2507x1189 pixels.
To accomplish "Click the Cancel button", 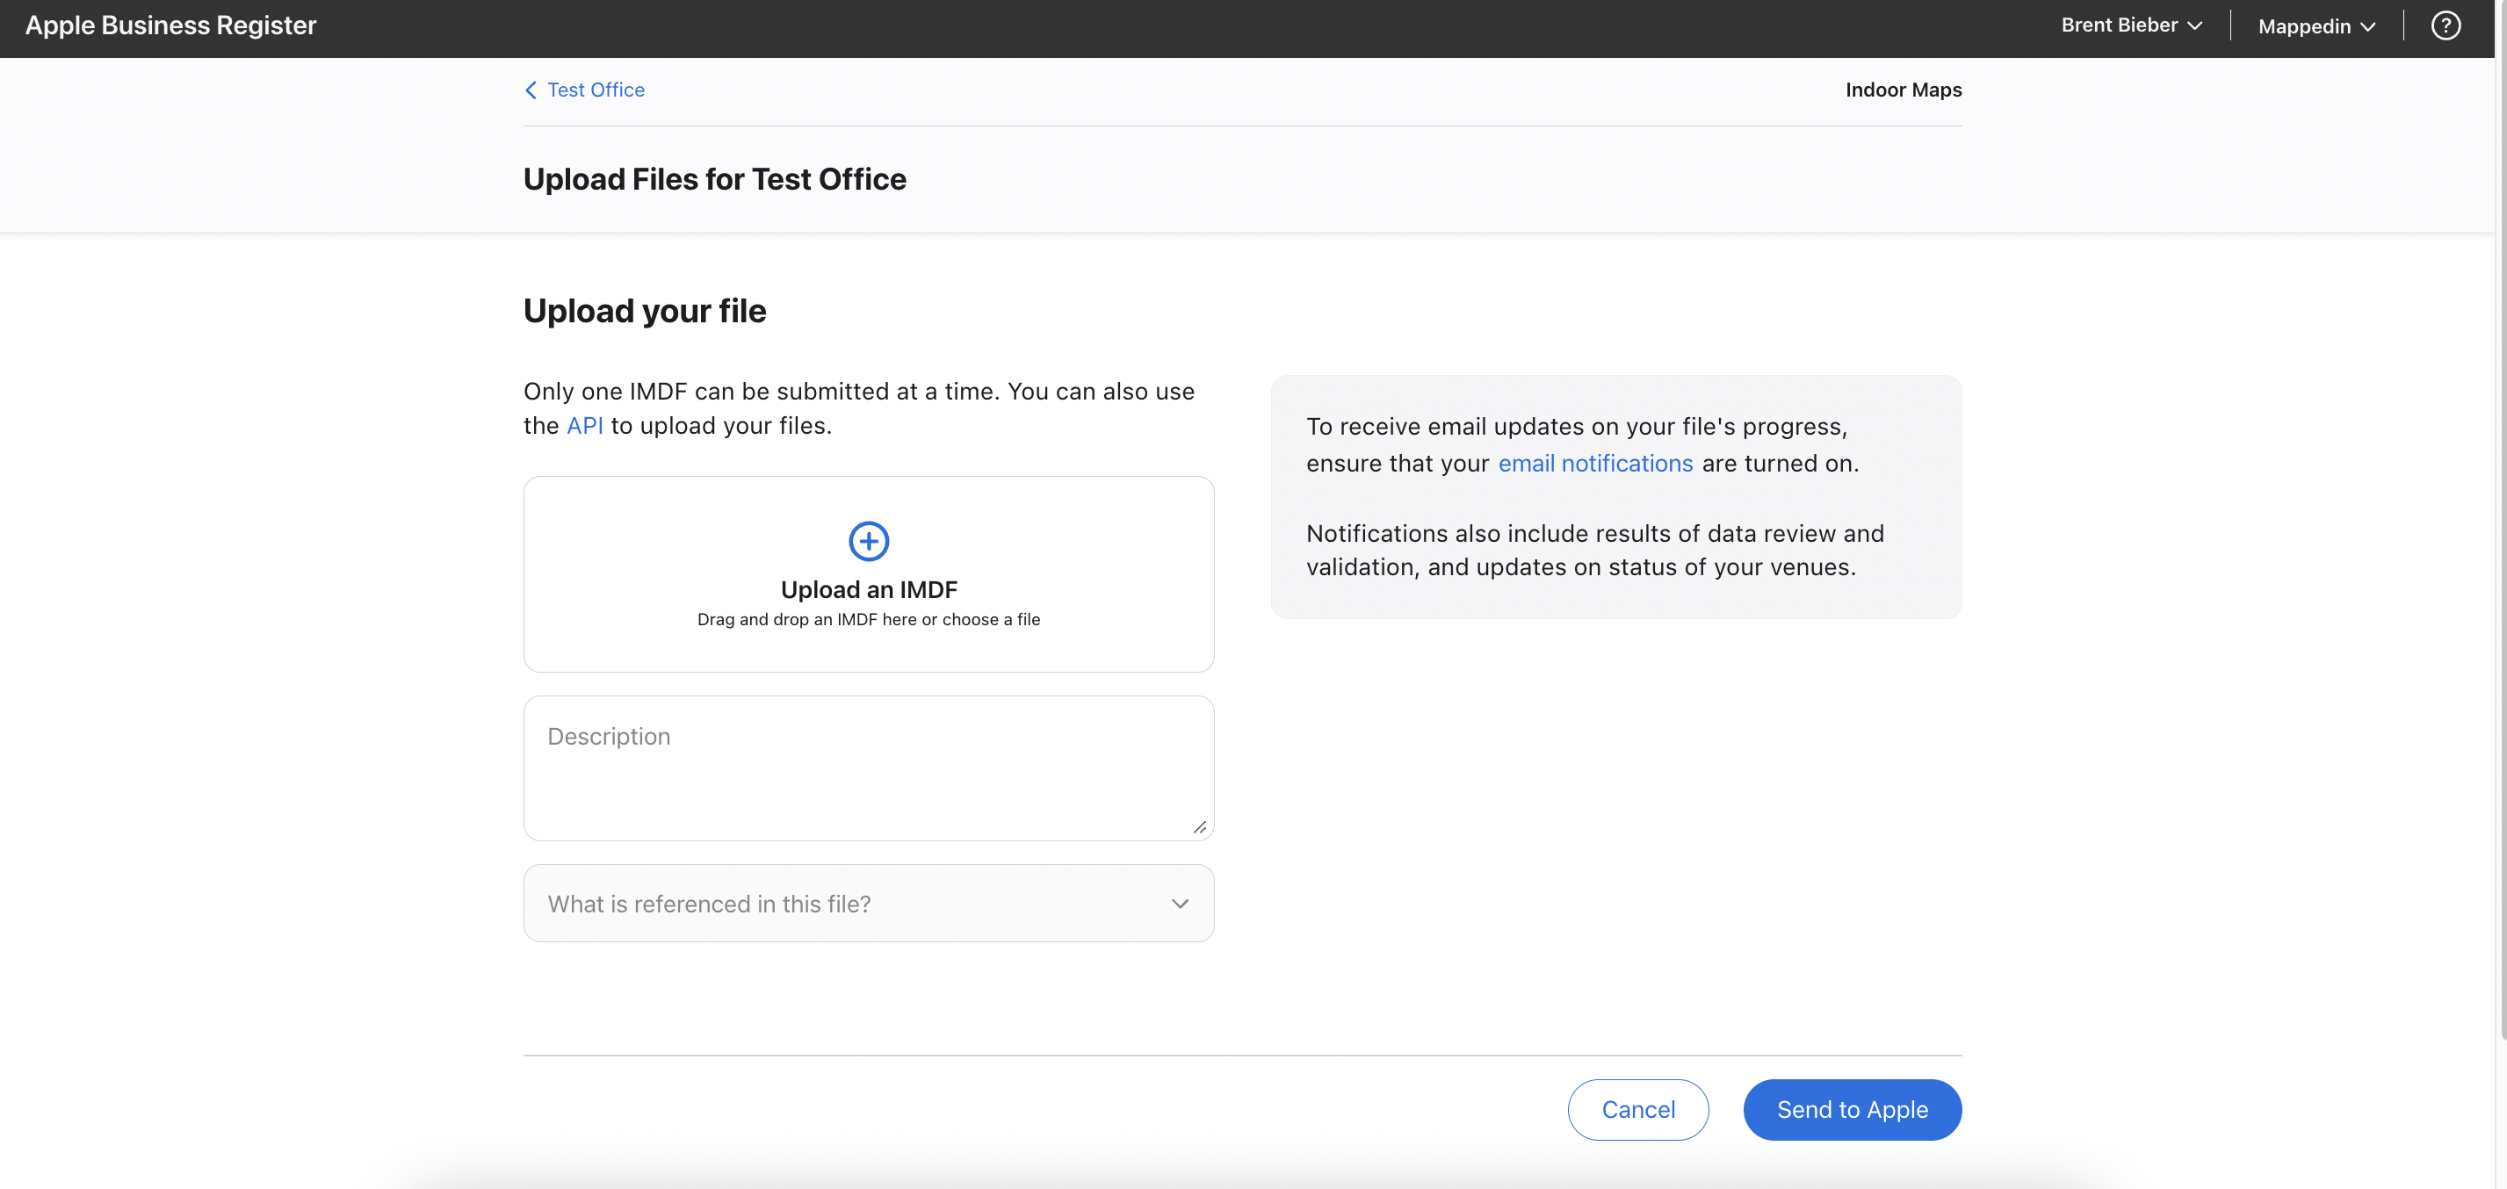I will 1638,1109.
